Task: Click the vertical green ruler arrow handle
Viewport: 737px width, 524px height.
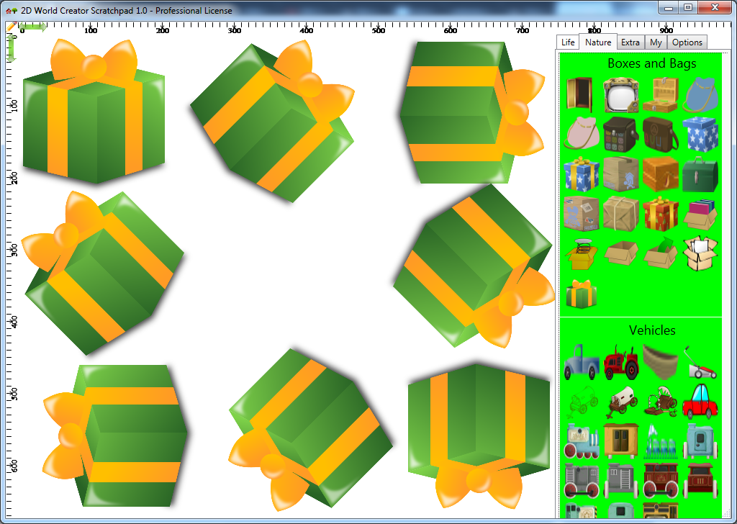Action: tap(12, 48)
